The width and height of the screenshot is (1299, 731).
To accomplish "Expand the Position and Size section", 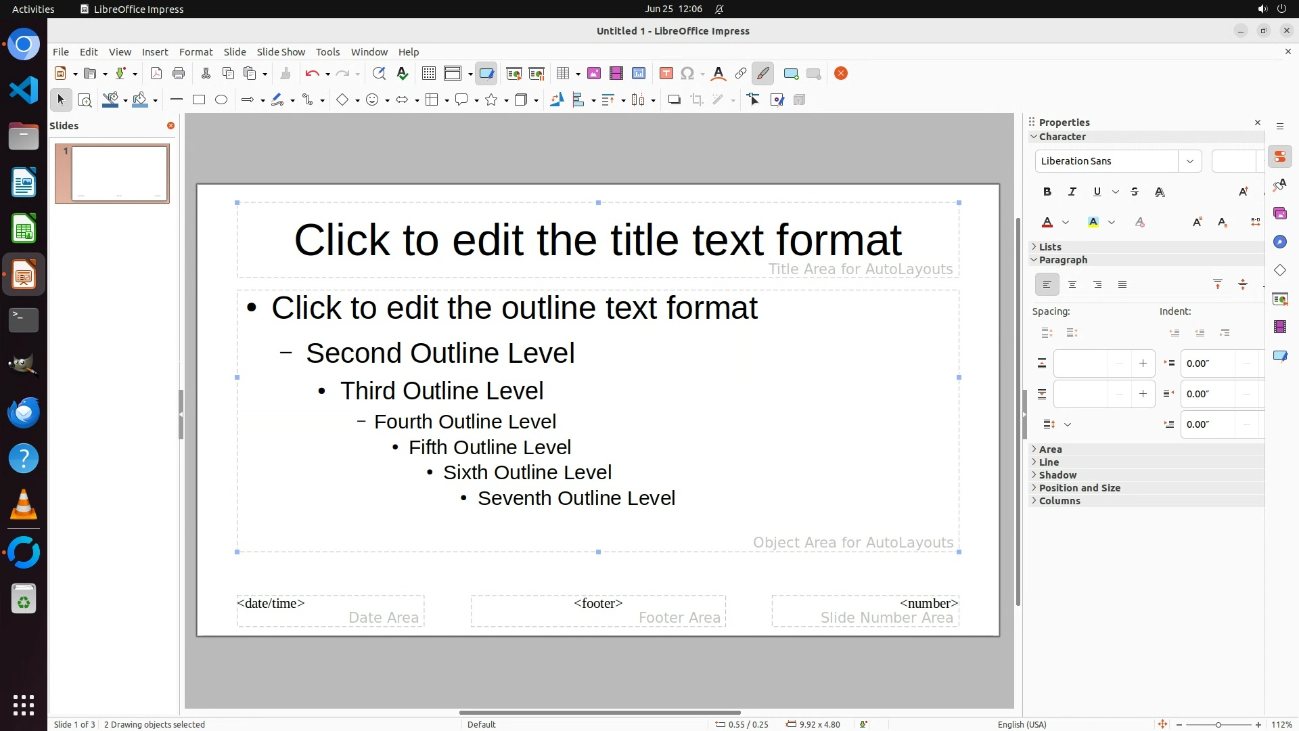I will 1079,488.
